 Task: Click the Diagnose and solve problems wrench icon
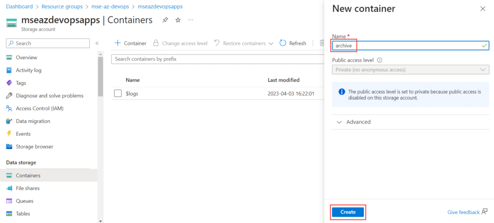[x=9, y=96]
